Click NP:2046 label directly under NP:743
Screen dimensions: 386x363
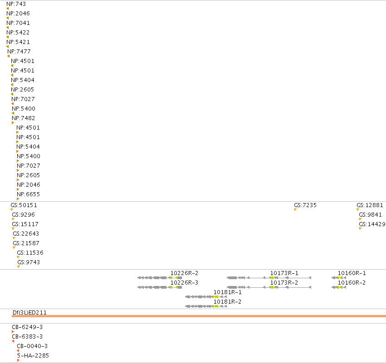(x=18, y=14)
